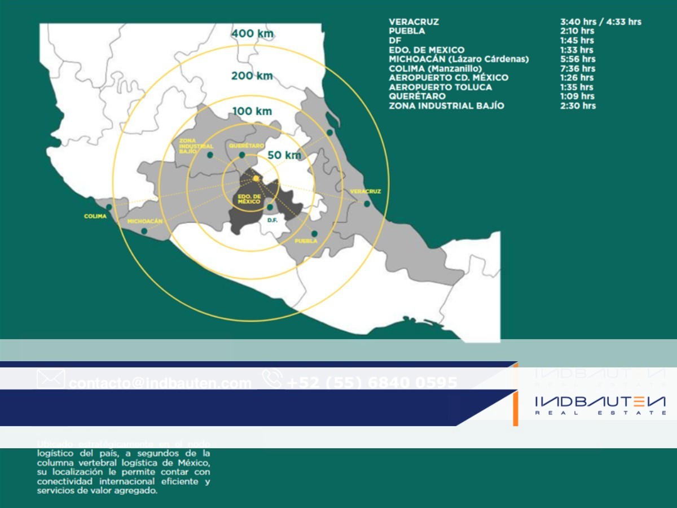Screen dimensions: 677x508
Task: Click the phone number +52 (55) 6840 0595
Action: pyautogui.click(x=372, y=383)
